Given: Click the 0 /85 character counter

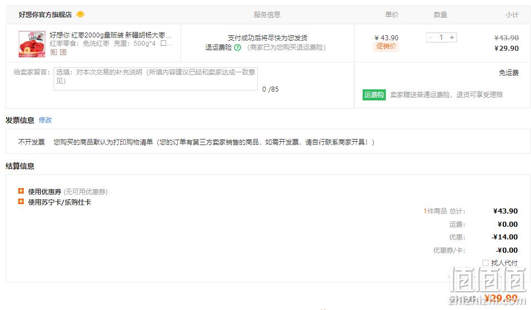Looking at the screenshot, I should pos(270,89).
